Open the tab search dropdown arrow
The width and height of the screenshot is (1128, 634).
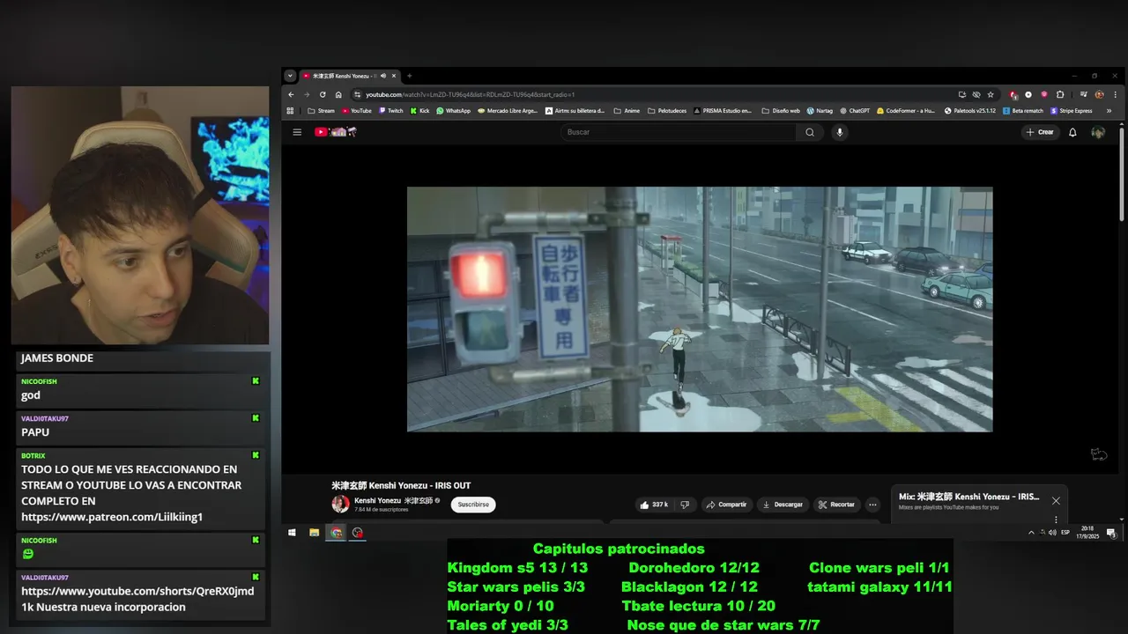click(x=290, y=76)
